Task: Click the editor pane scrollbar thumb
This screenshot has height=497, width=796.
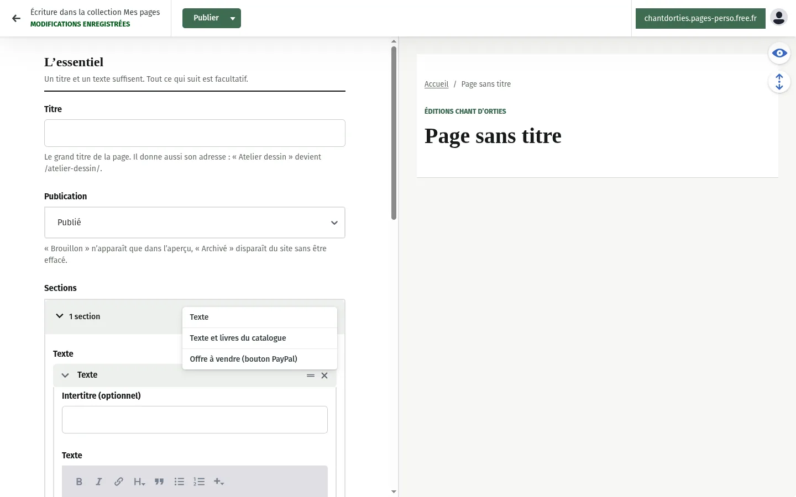Action: (x=394, y=133)
